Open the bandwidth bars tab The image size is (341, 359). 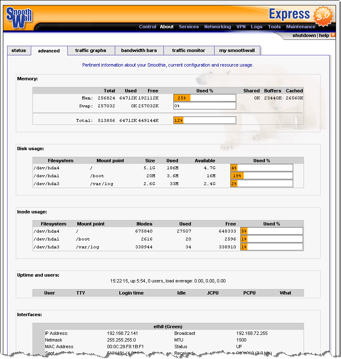point(139,51)
